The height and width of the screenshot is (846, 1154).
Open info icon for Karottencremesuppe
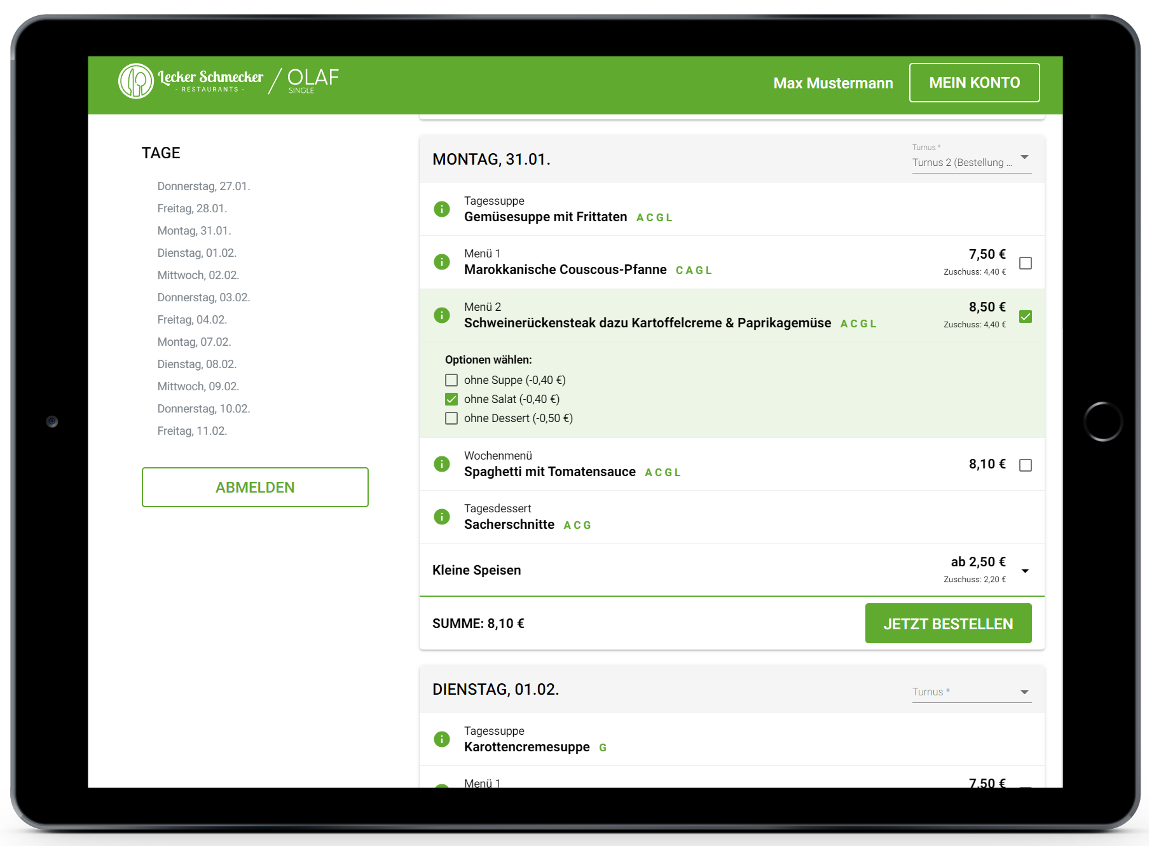click(442, 739)
